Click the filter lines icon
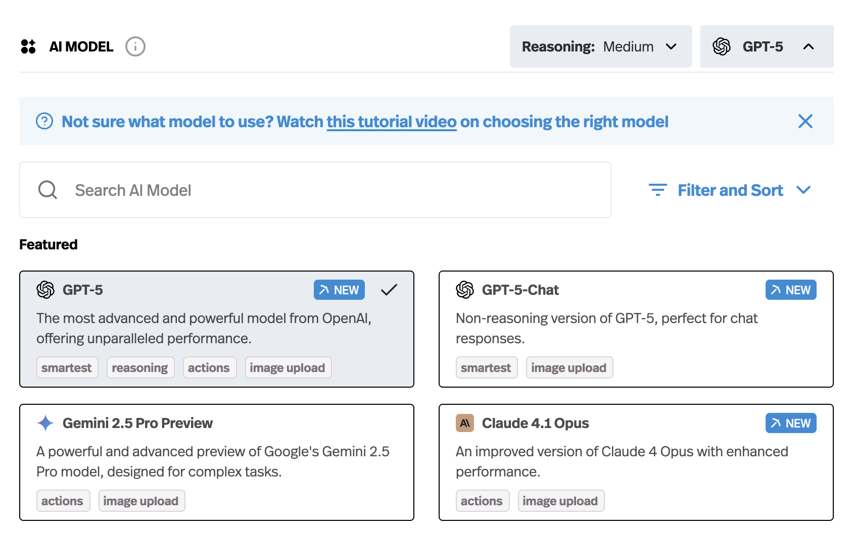This screenshot has height=533, width=853. tap(657, 190)
